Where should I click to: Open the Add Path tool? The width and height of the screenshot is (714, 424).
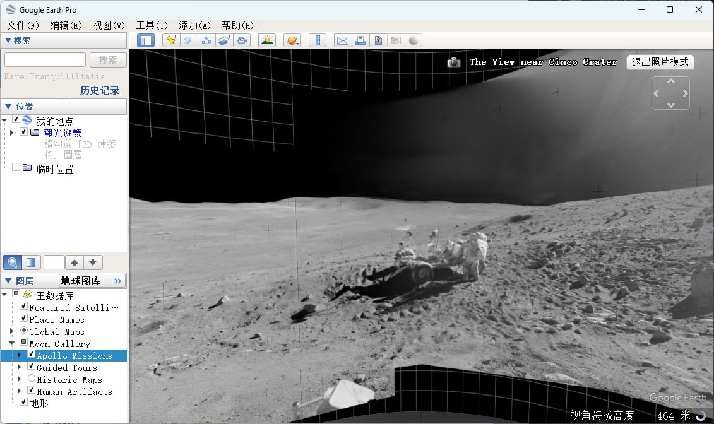[x=207, y=40]
